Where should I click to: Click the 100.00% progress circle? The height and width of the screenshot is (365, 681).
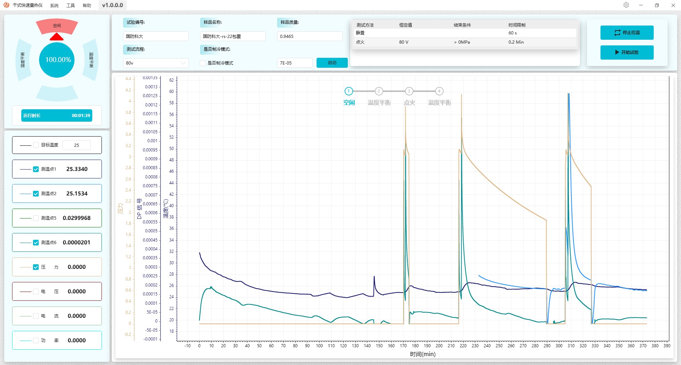57,60
